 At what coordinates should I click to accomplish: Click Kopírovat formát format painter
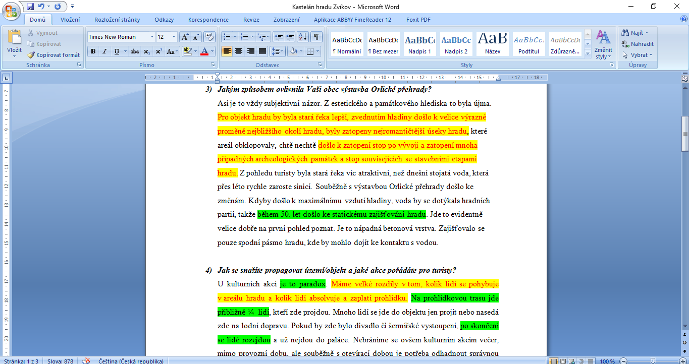pos(54,55)
